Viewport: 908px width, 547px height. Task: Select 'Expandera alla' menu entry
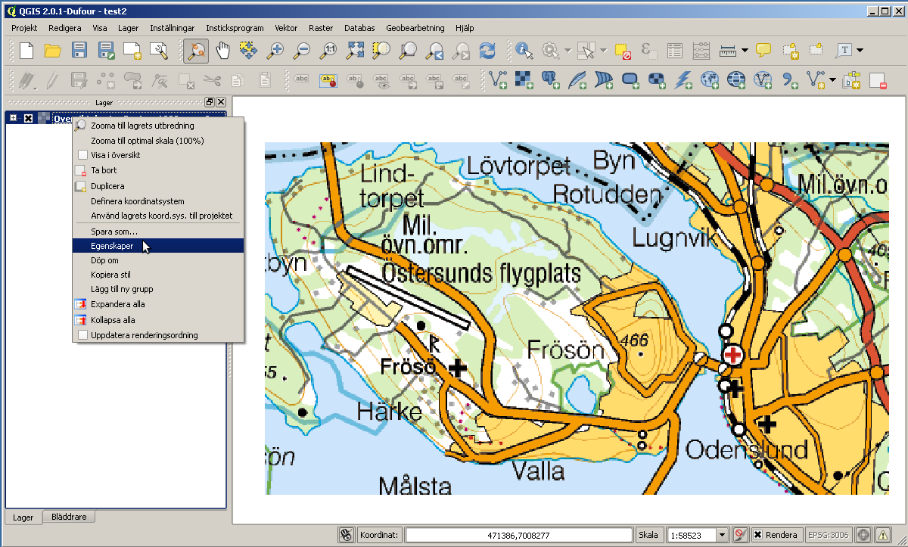tap(158, 304)
